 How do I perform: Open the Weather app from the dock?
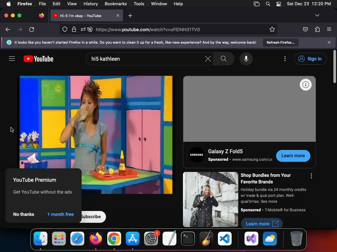pos(270,239)
